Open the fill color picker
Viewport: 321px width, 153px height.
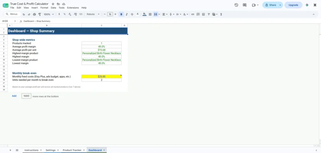[x=144, y=14]
